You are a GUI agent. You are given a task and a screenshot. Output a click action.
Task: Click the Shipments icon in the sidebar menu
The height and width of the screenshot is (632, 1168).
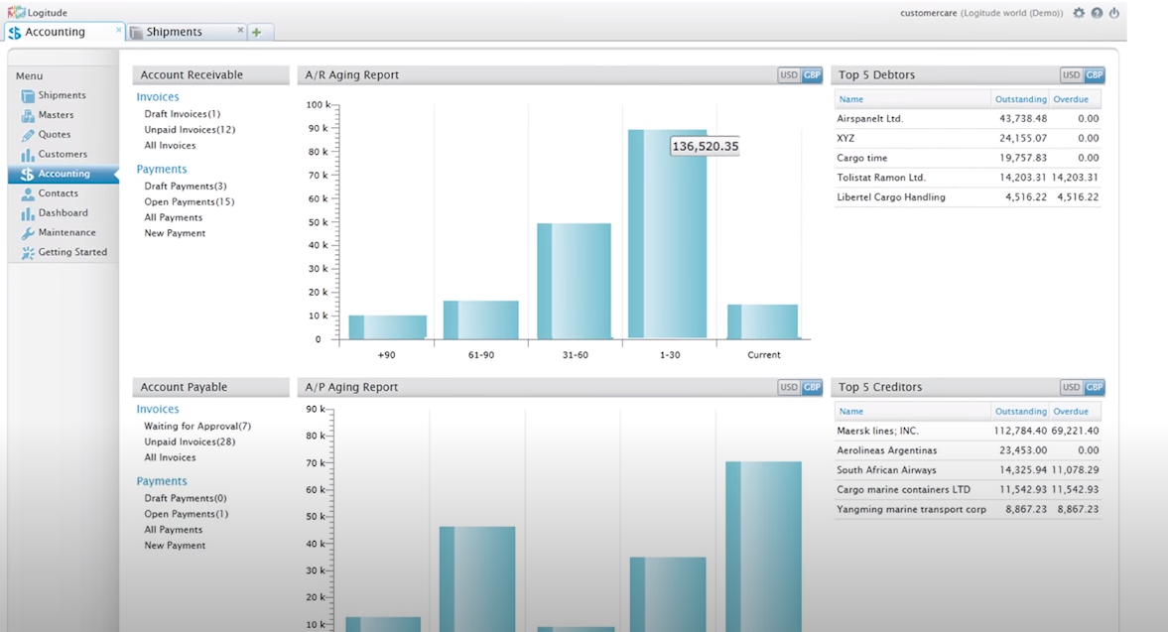pyautogui.click(x=28, y=96)
